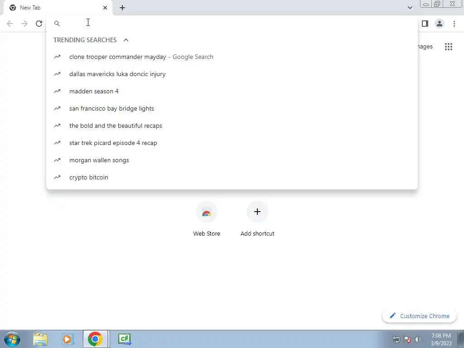Open File Explorer from the taskbar
This screenshot has height=348, width=464.
pos(40,339)
